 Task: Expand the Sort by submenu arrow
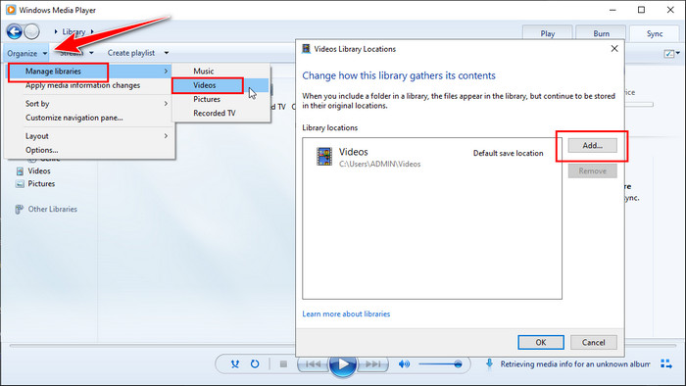coord(166,104)
